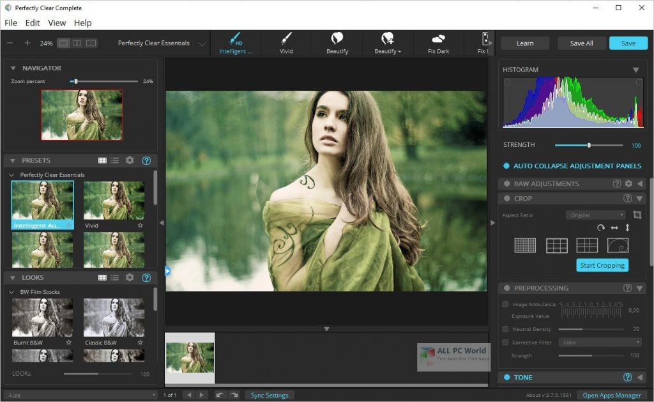654x402 pixels.
Task: Open the View menu
Action: click(x=56, y=22)
